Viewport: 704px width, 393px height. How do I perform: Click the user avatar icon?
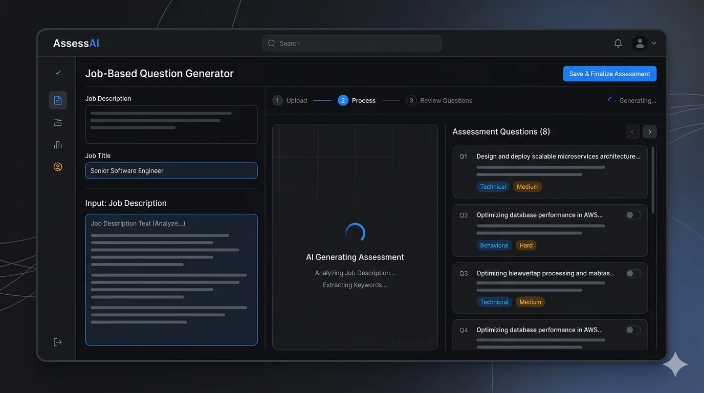[x=640, y=43]
